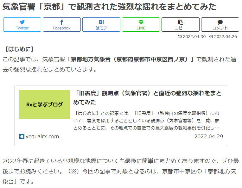Bookmark the article with the はてブ button
This screenshot has height=188, width=242.
[101, 24]
